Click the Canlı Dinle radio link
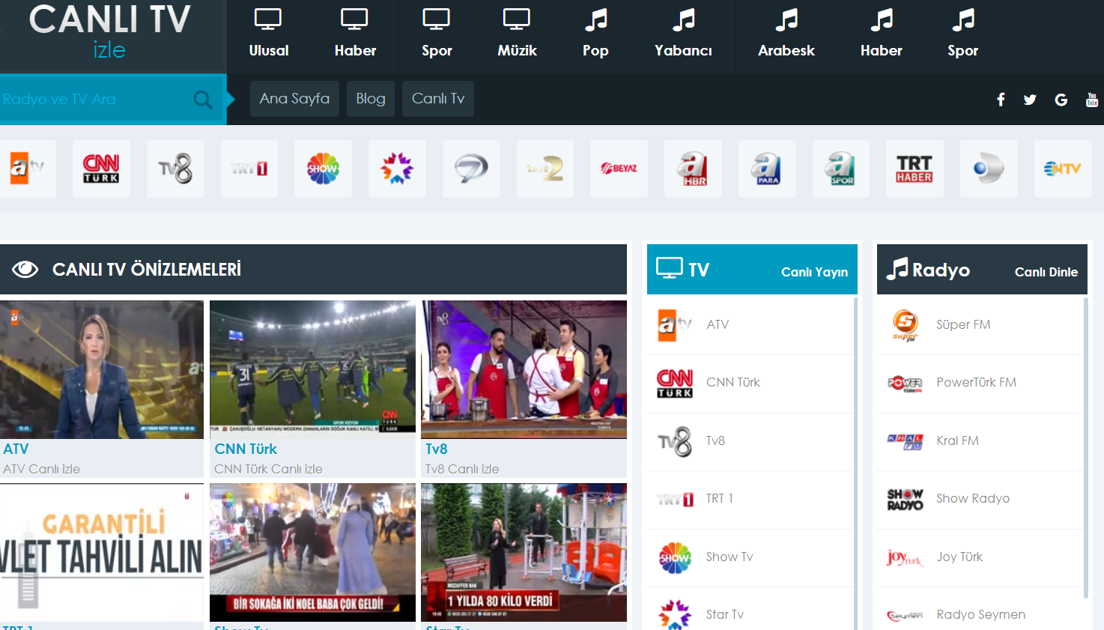This screenshot has height=630, width=1104. pos(1046,272)
